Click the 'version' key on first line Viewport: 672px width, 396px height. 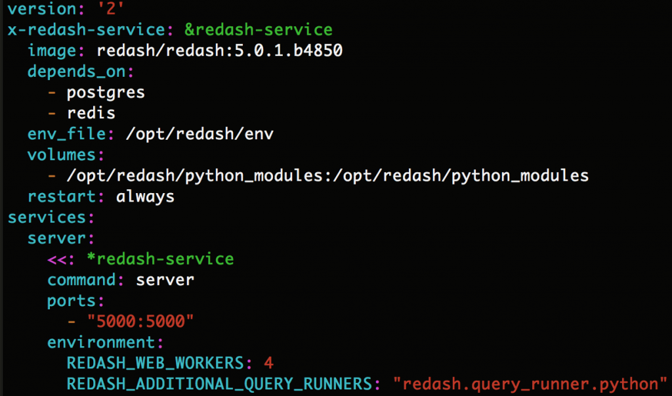pos(42,9)
